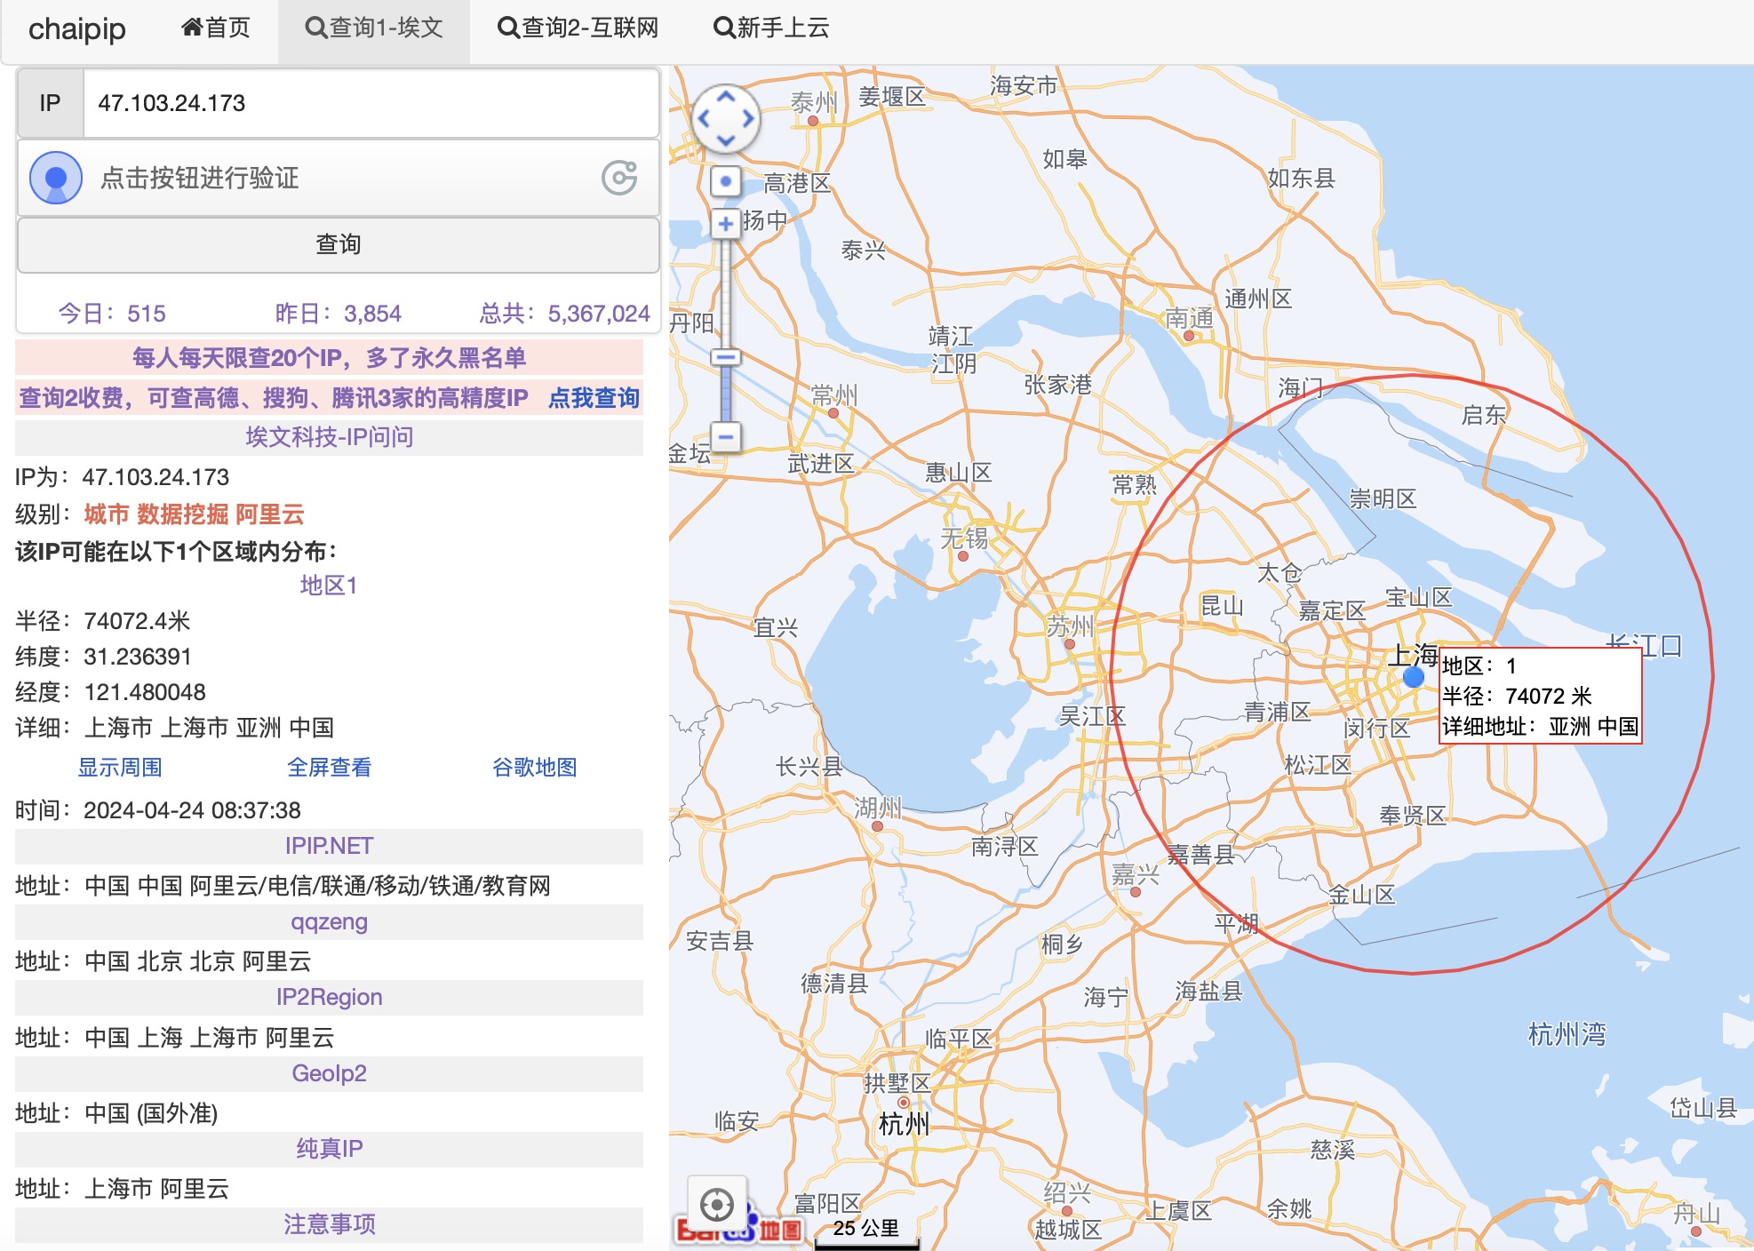Click the 今日：515 counter text
The width and height of the screenshot is (1754, 1251).
click(112, 314)
